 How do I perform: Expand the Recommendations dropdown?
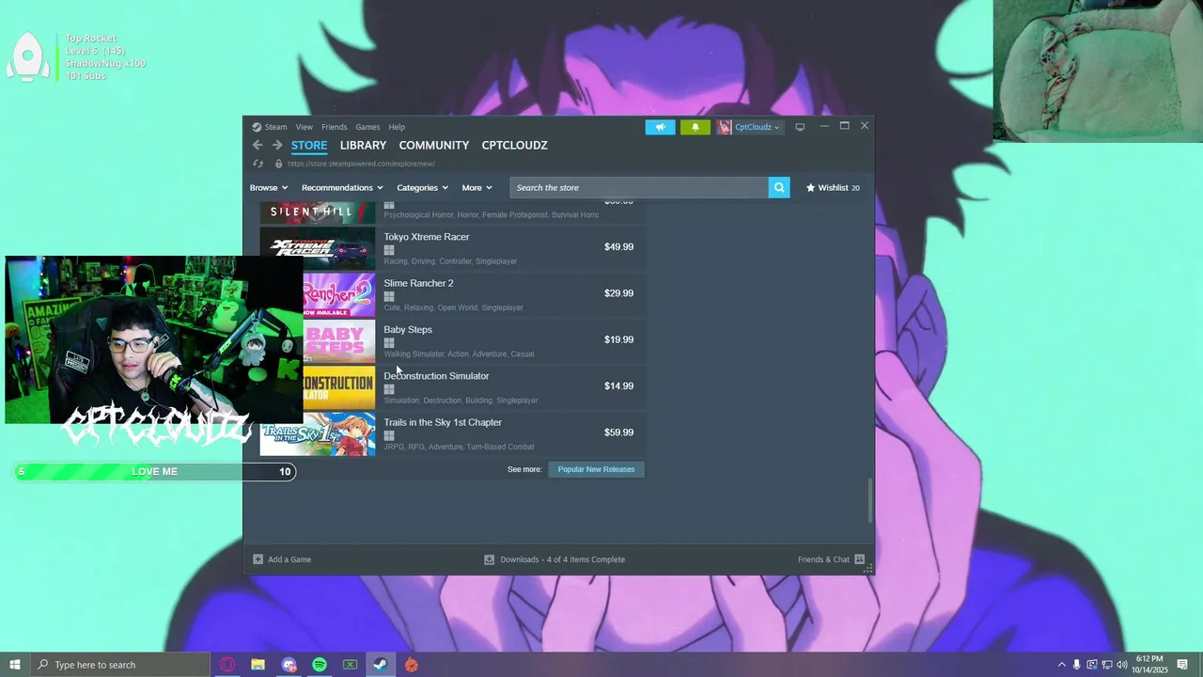coord(342,187)
